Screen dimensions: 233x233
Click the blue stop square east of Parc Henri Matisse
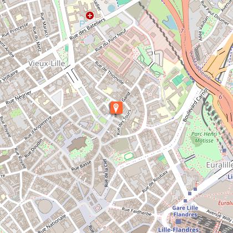(224, 150)
